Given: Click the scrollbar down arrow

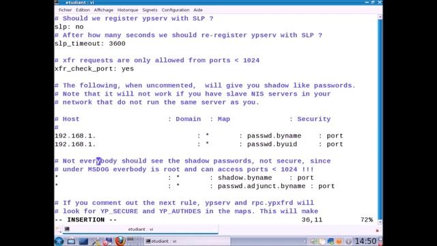Looking at the screenshot, I should click(x=380, y=221).
